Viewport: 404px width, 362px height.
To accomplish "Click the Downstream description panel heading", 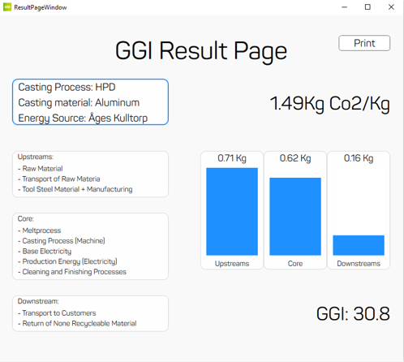I will pos(38,301).
